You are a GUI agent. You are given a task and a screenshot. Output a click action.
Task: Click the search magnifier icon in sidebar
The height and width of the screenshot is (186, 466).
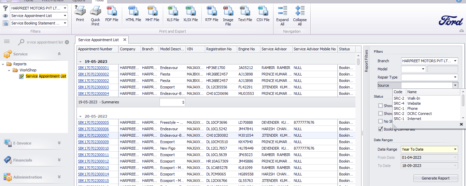click(22, 42)
